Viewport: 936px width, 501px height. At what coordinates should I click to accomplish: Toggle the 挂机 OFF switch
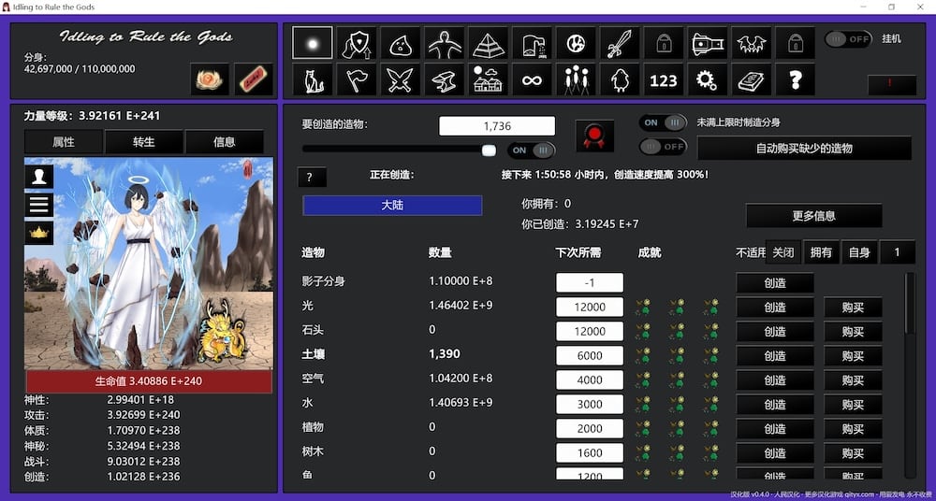pos(848,38)
